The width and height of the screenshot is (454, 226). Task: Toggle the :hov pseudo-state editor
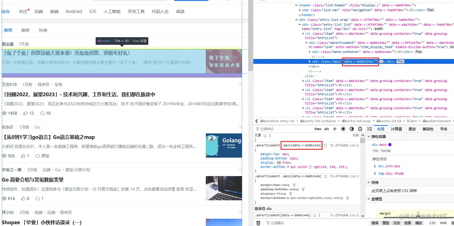click(317, 129)
